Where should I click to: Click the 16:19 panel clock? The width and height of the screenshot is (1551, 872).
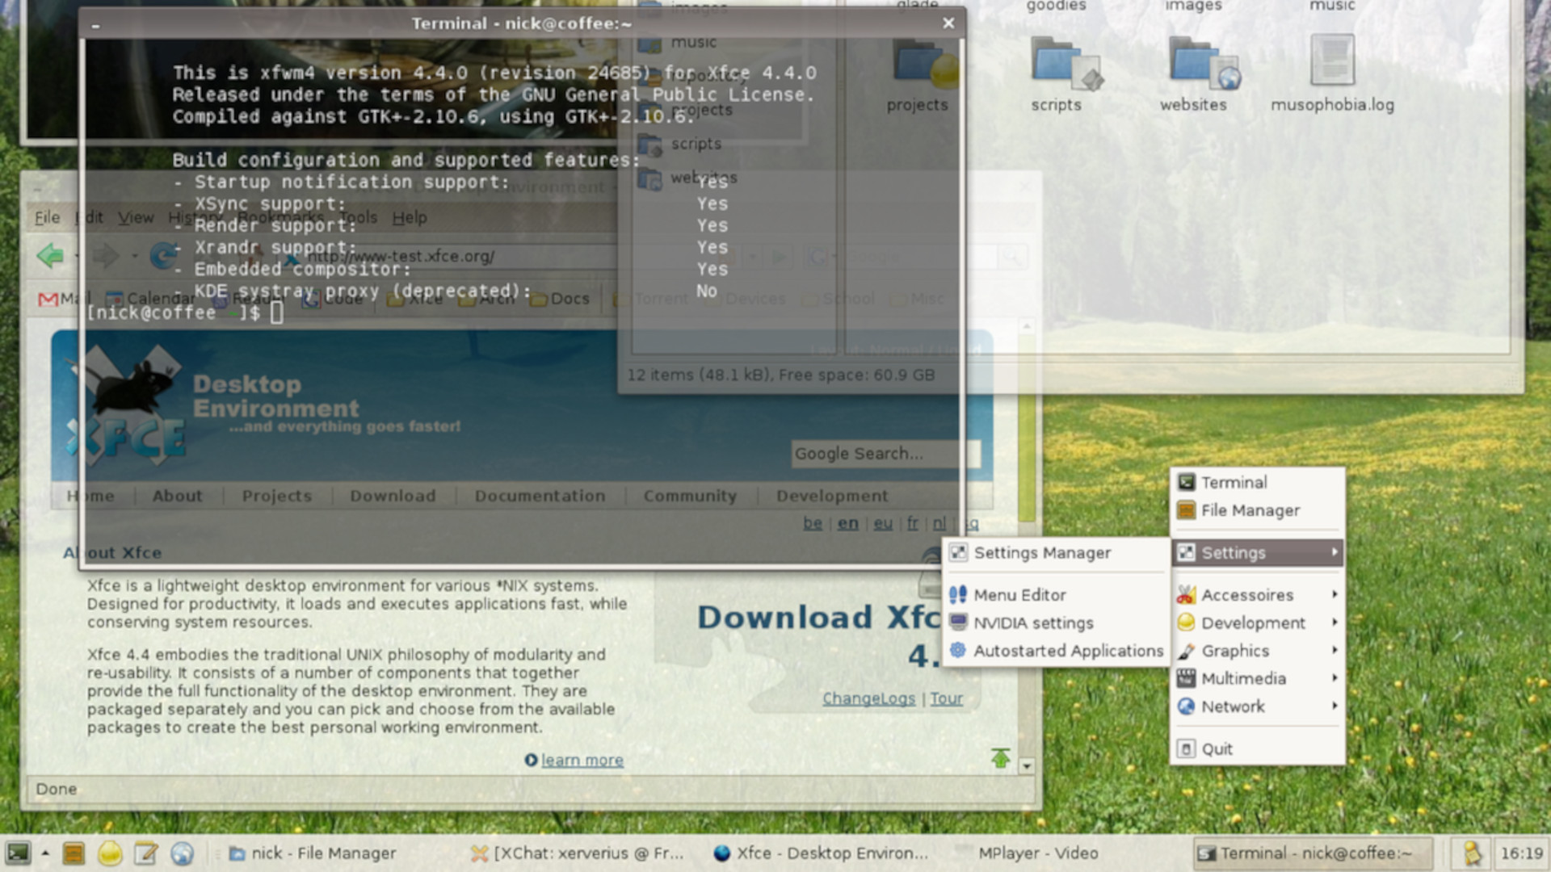tap(1521, 853)
